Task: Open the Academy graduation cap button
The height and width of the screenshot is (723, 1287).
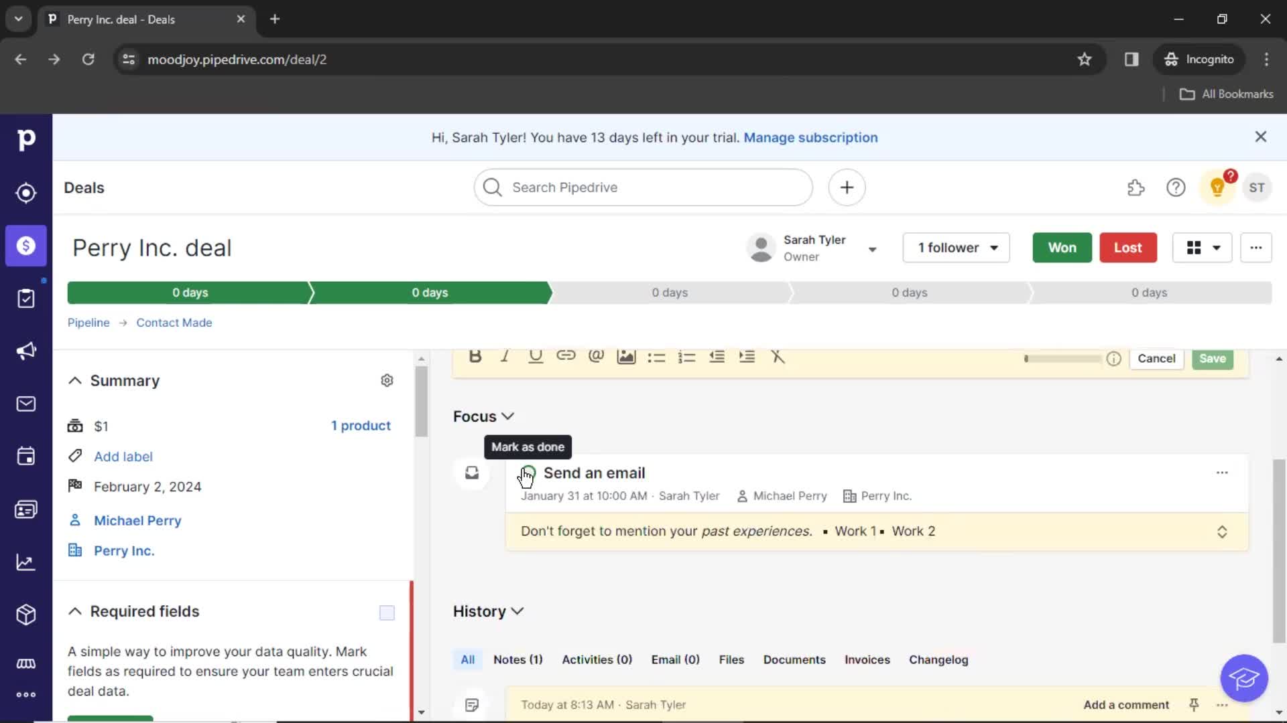Action: 1244,678
